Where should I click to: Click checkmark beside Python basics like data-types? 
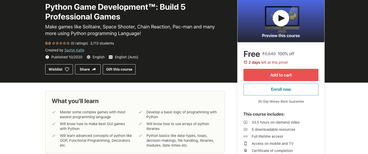point(140,136)
